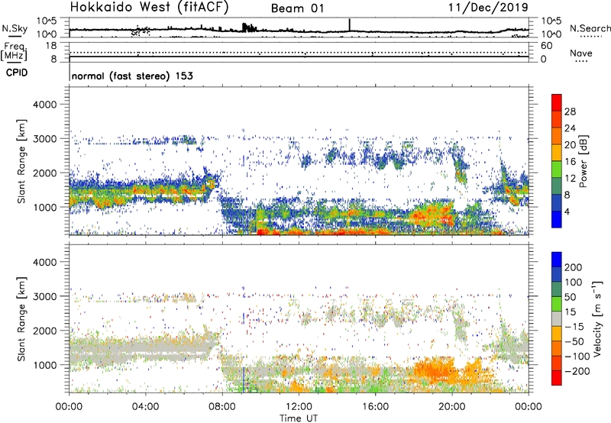Image resolution: width=611 pixels, height=423 pixels.
Task: Click the "16" power colorbar label
Action: [x=570, y=162]
